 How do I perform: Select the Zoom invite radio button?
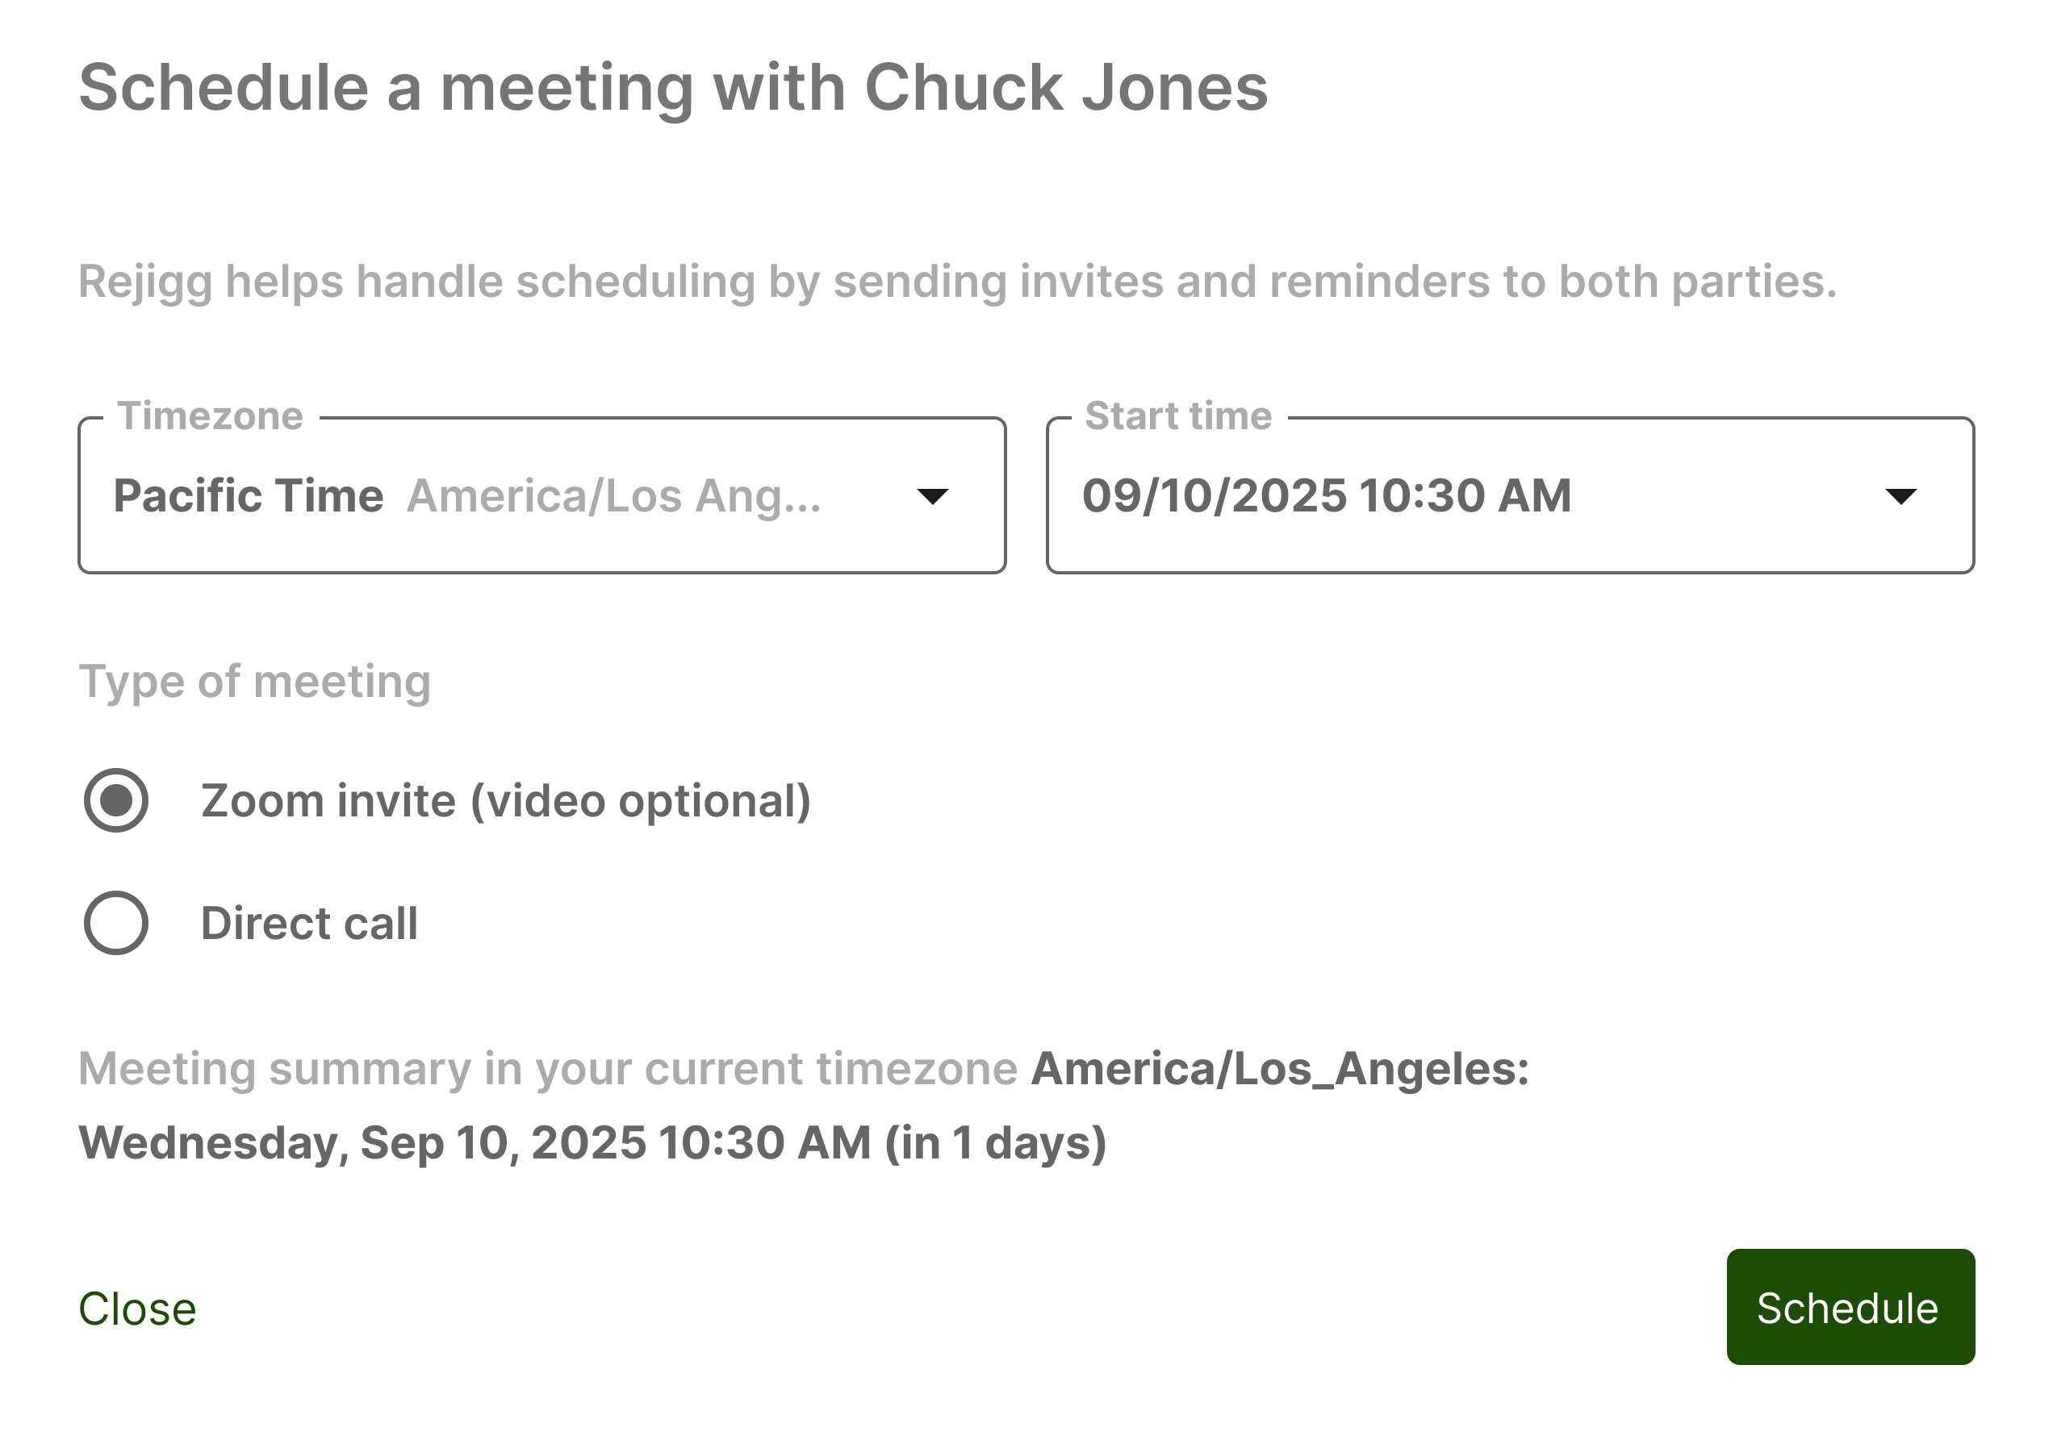(x=116, y=800)
